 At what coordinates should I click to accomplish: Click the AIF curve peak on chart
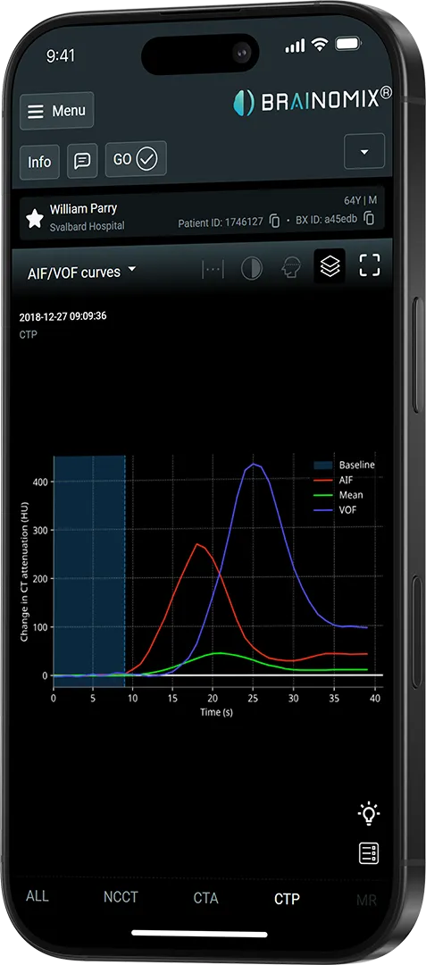pos(196,544)
